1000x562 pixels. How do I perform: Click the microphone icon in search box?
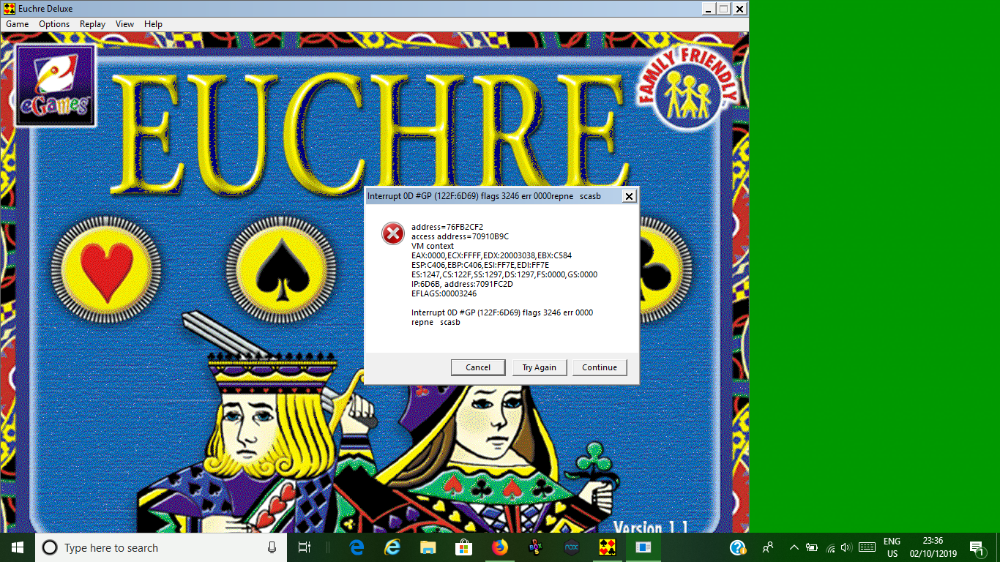coord(272,547)
